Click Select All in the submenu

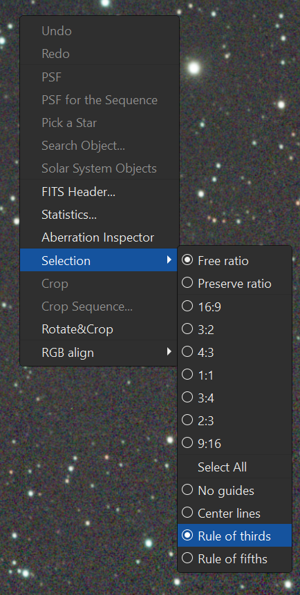coord(234,467)
